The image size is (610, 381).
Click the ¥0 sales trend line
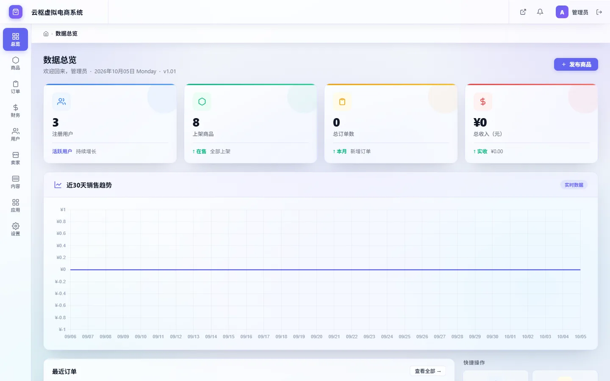click(x=325, y=270)
